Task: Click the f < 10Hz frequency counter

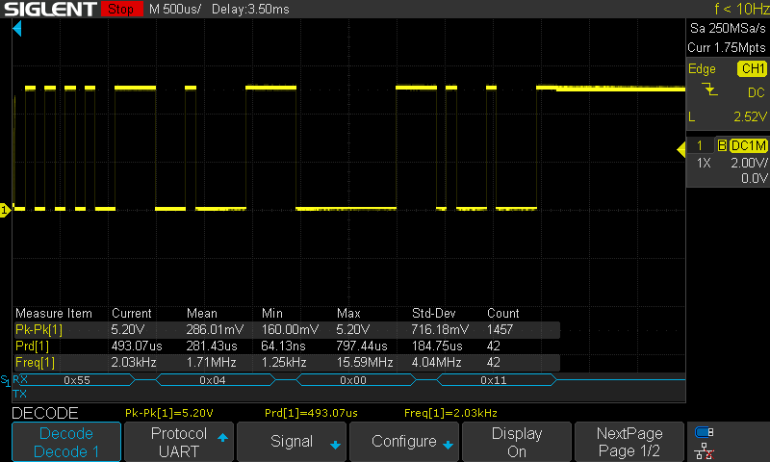Action: click(x=741, y=9)
